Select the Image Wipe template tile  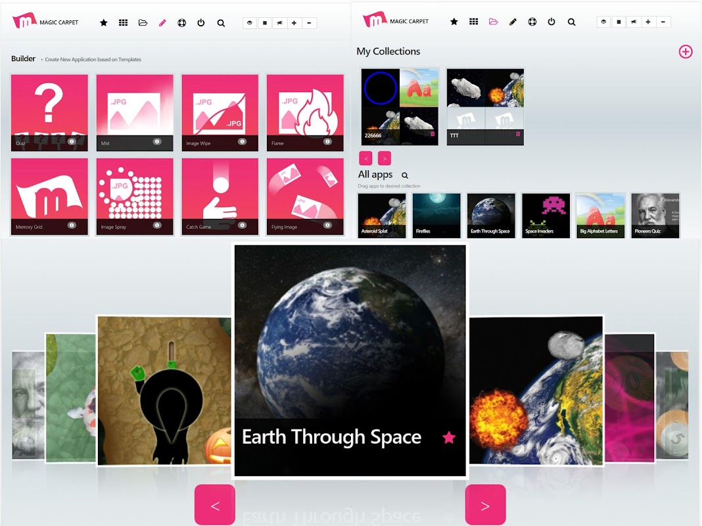220,112
